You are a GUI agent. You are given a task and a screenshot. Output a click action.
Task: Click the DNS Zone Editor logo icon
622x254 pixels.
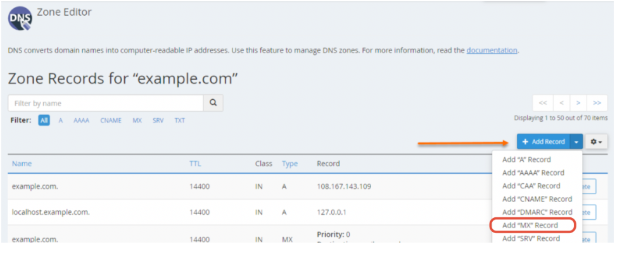(x=20, y=18)
